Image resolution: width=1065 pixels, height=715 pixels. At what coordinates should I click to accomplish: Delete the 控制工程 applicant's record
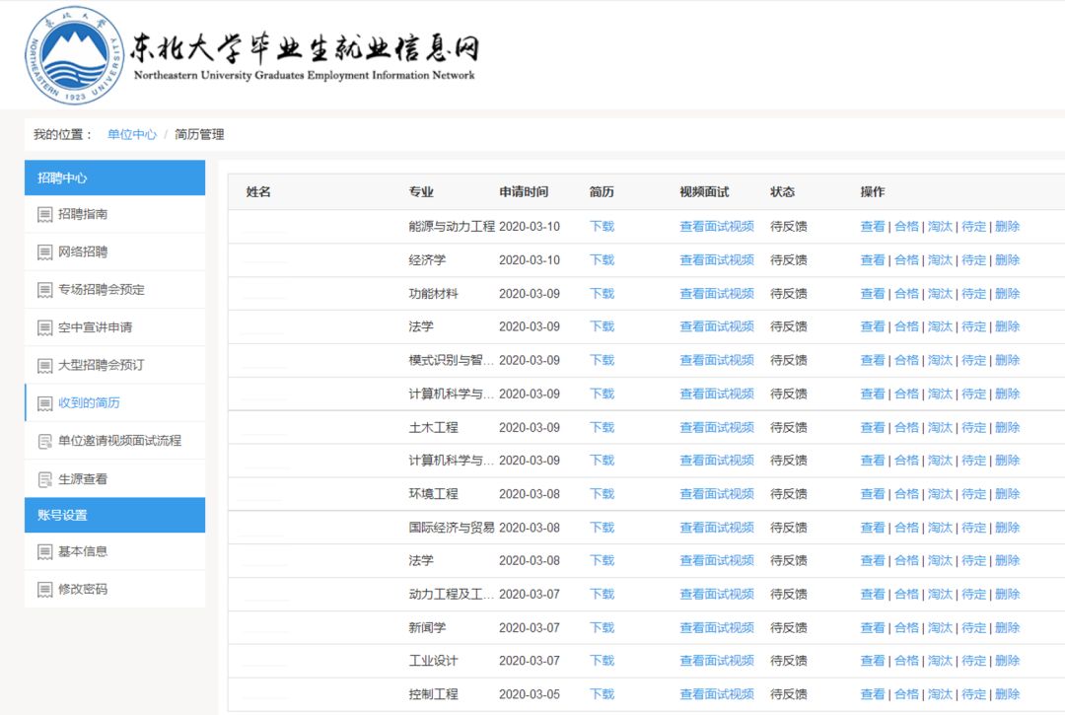coord(1008,693)
